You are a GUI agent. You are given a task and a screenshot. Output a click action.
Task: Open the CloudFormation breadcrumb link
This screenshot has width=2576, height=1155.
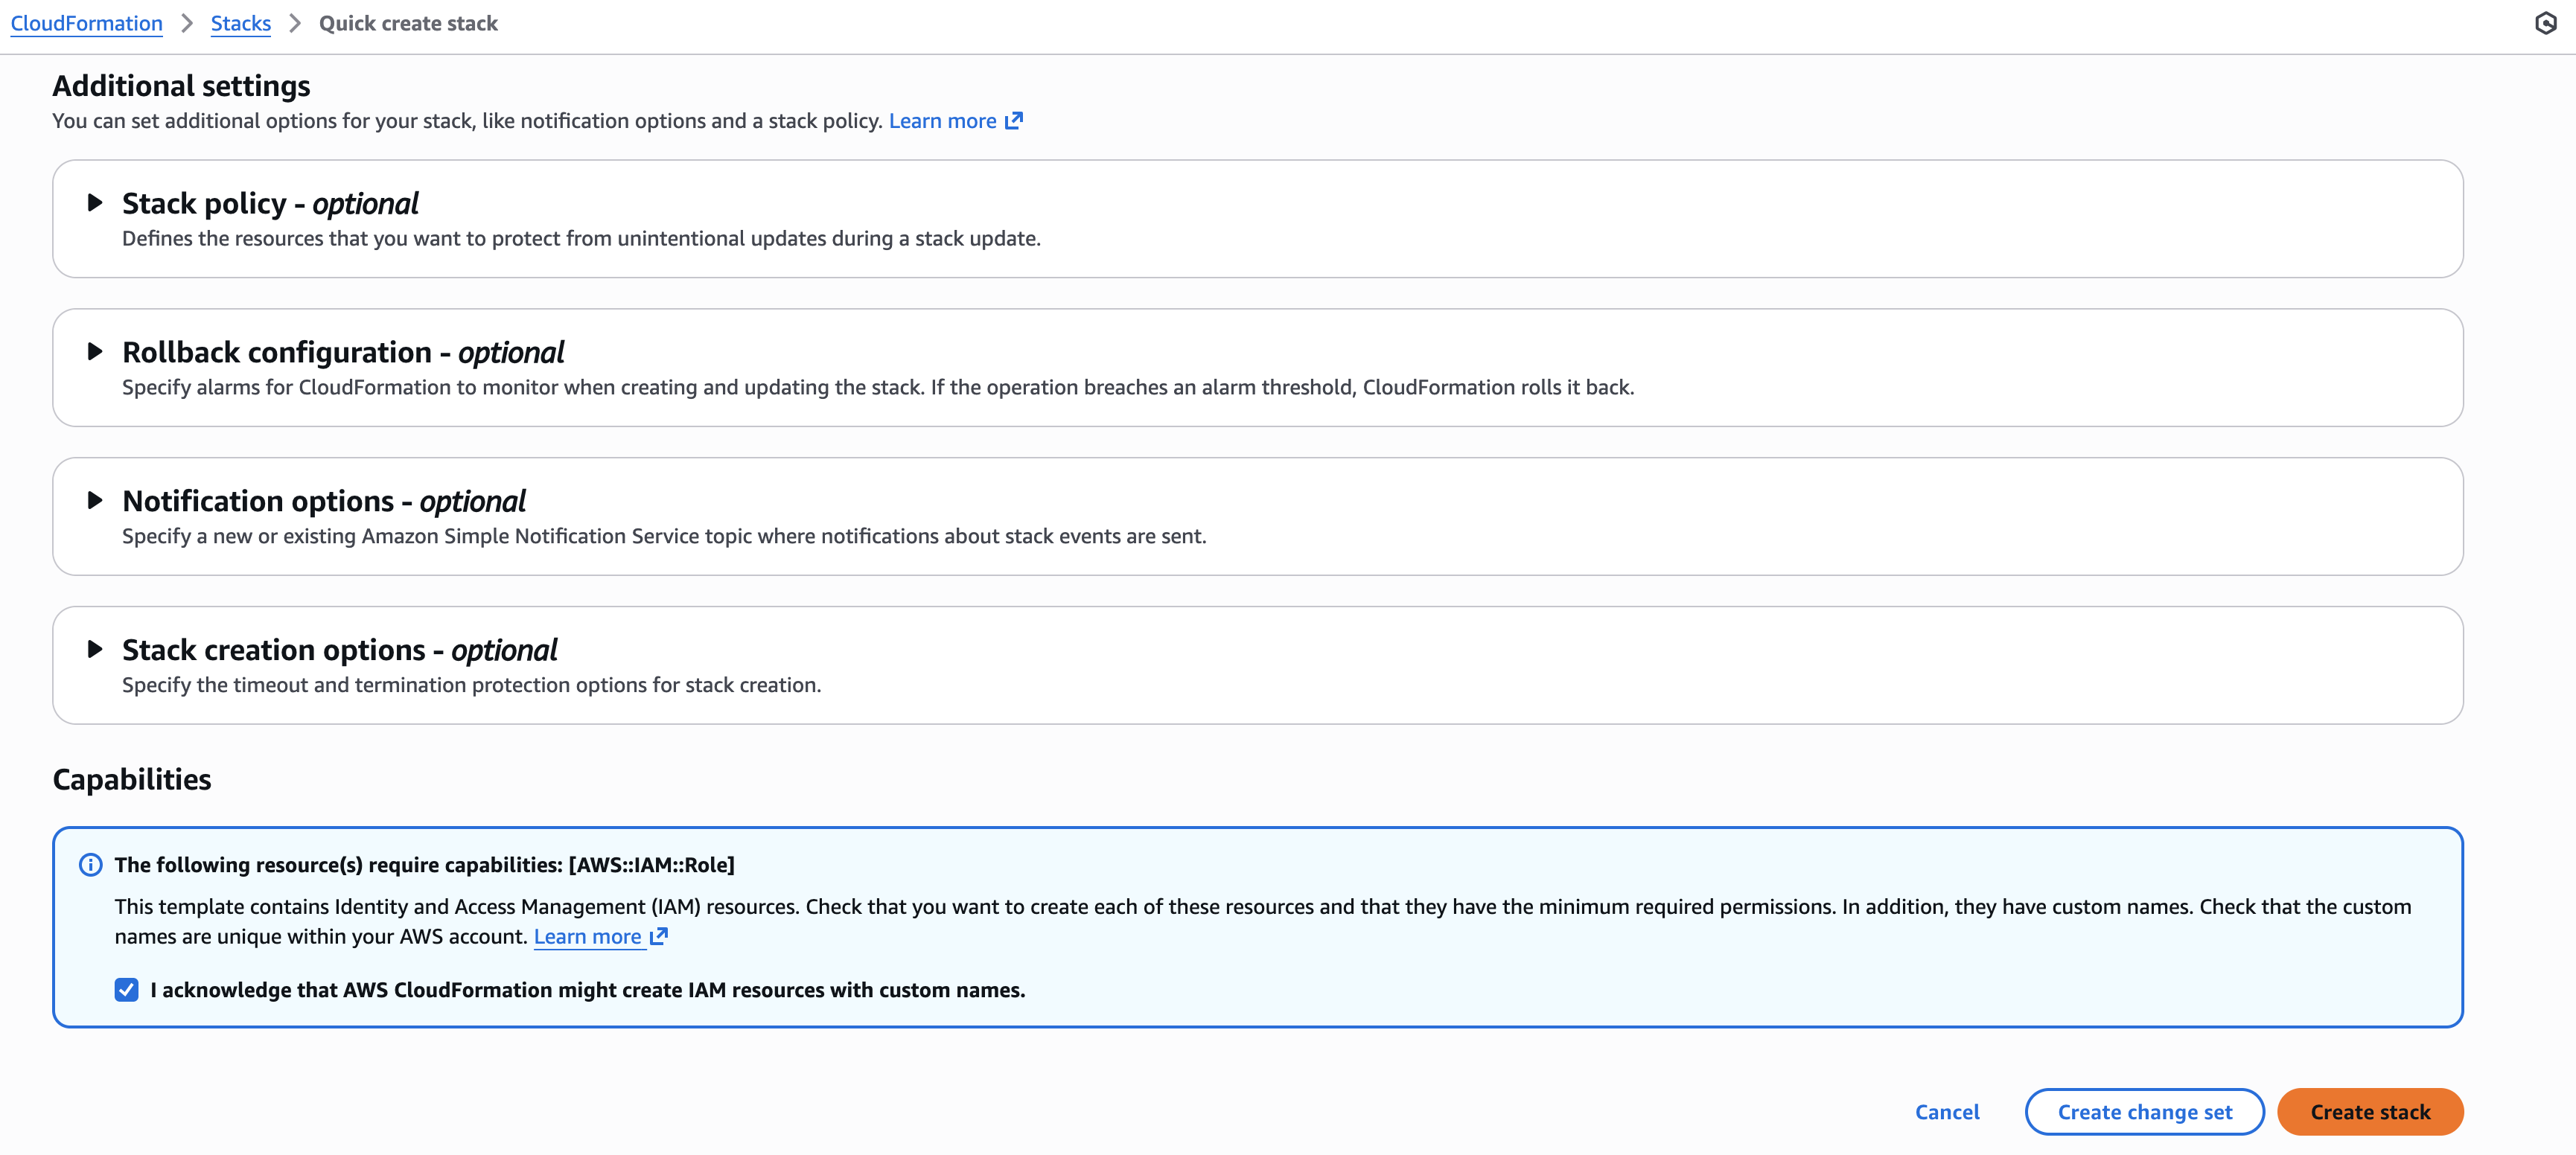click(x=86, y=23)
